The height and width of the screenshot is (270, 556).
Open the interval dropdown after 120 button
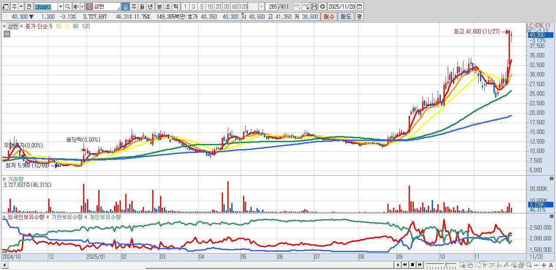[261, 7]
